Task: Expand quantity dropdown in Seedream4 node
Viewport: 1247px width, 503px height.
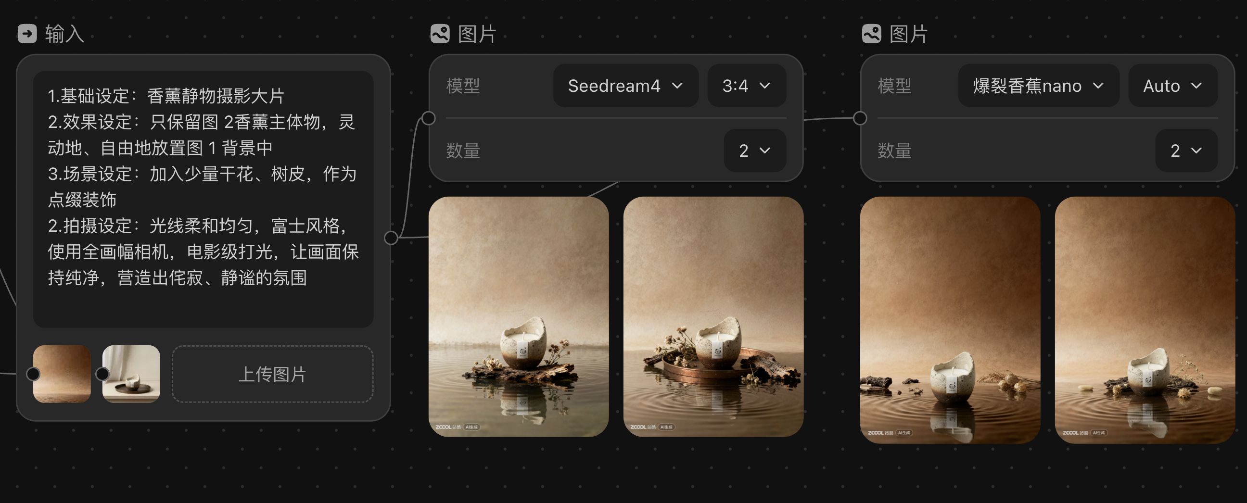Action: (755, 151)
